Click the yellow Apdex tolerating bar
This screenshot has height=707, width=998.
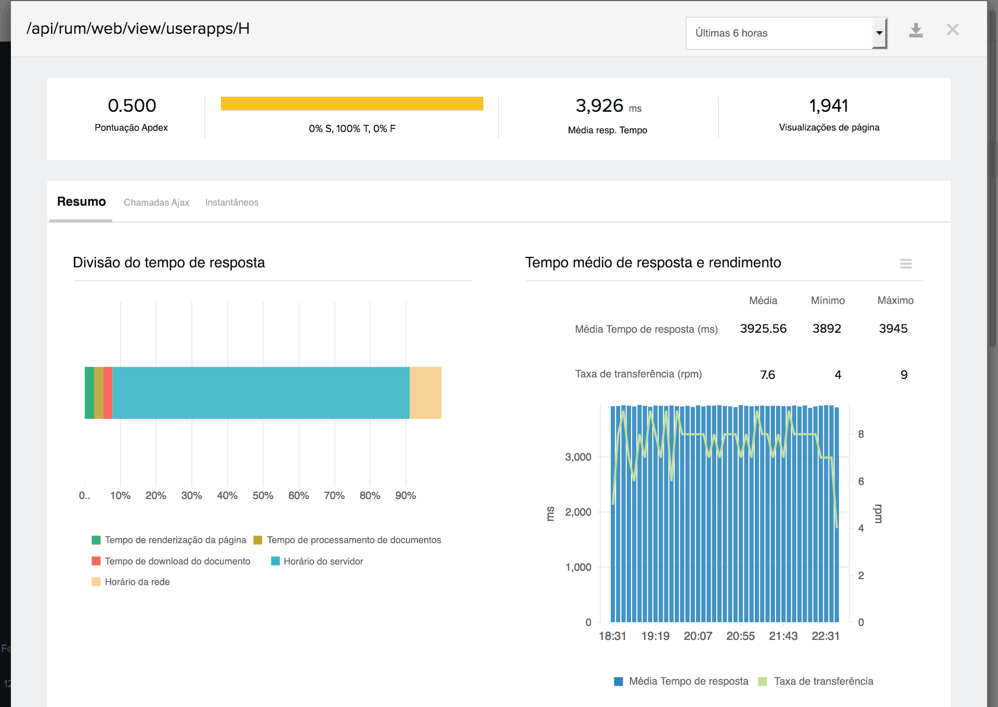coord(352,103)
